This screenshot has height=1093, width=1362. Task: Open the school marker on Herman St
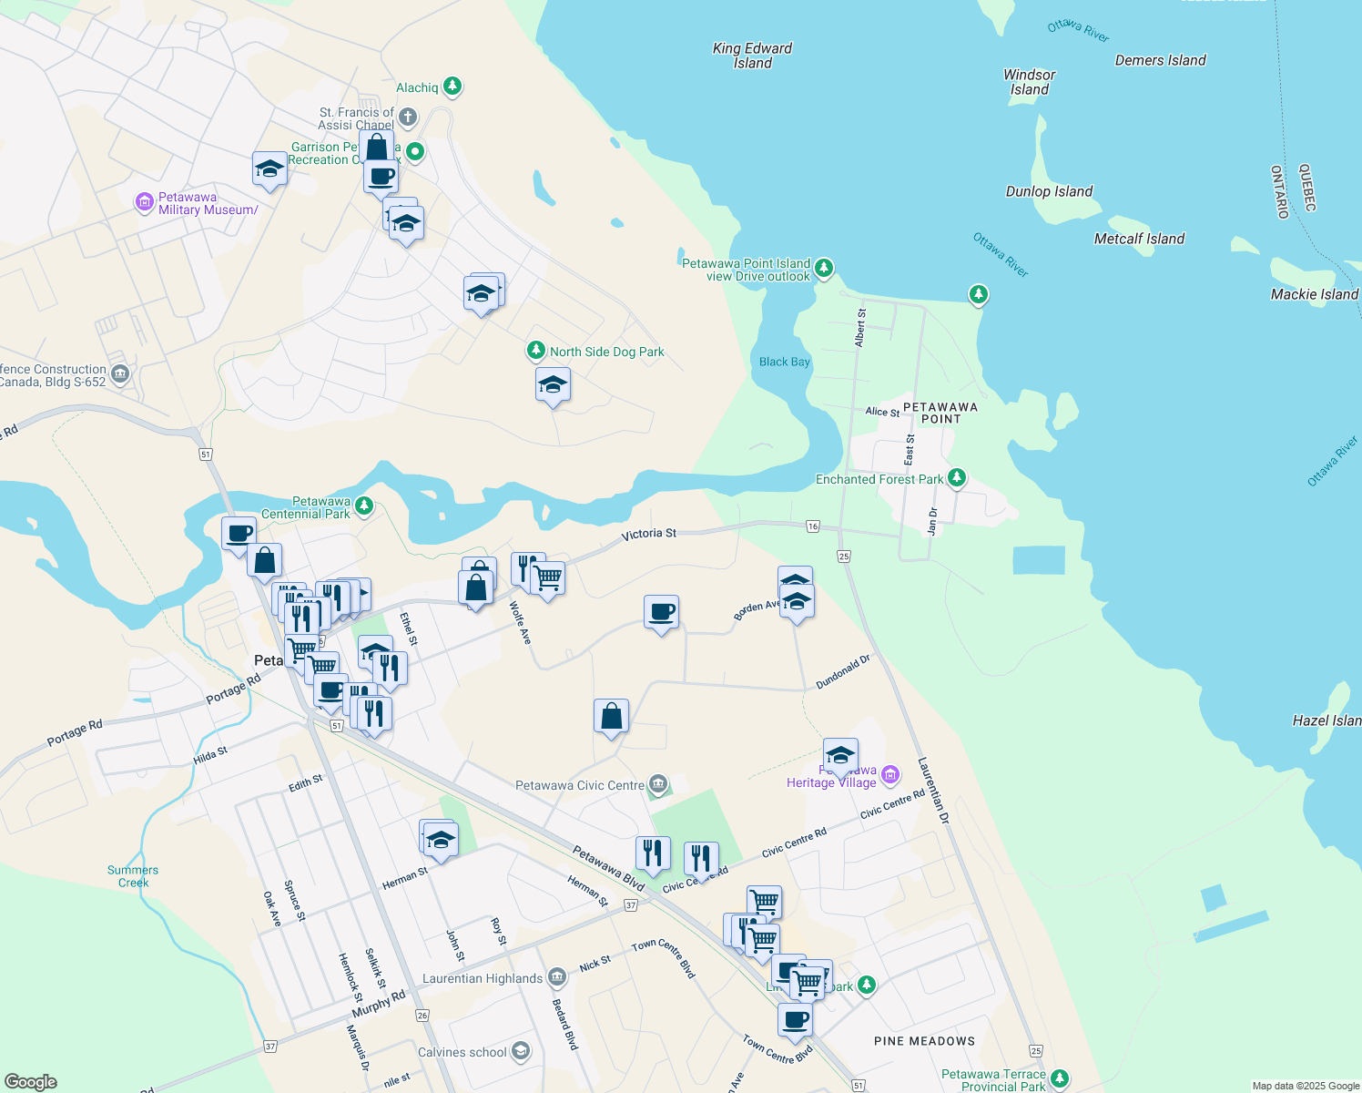[441, 840]
